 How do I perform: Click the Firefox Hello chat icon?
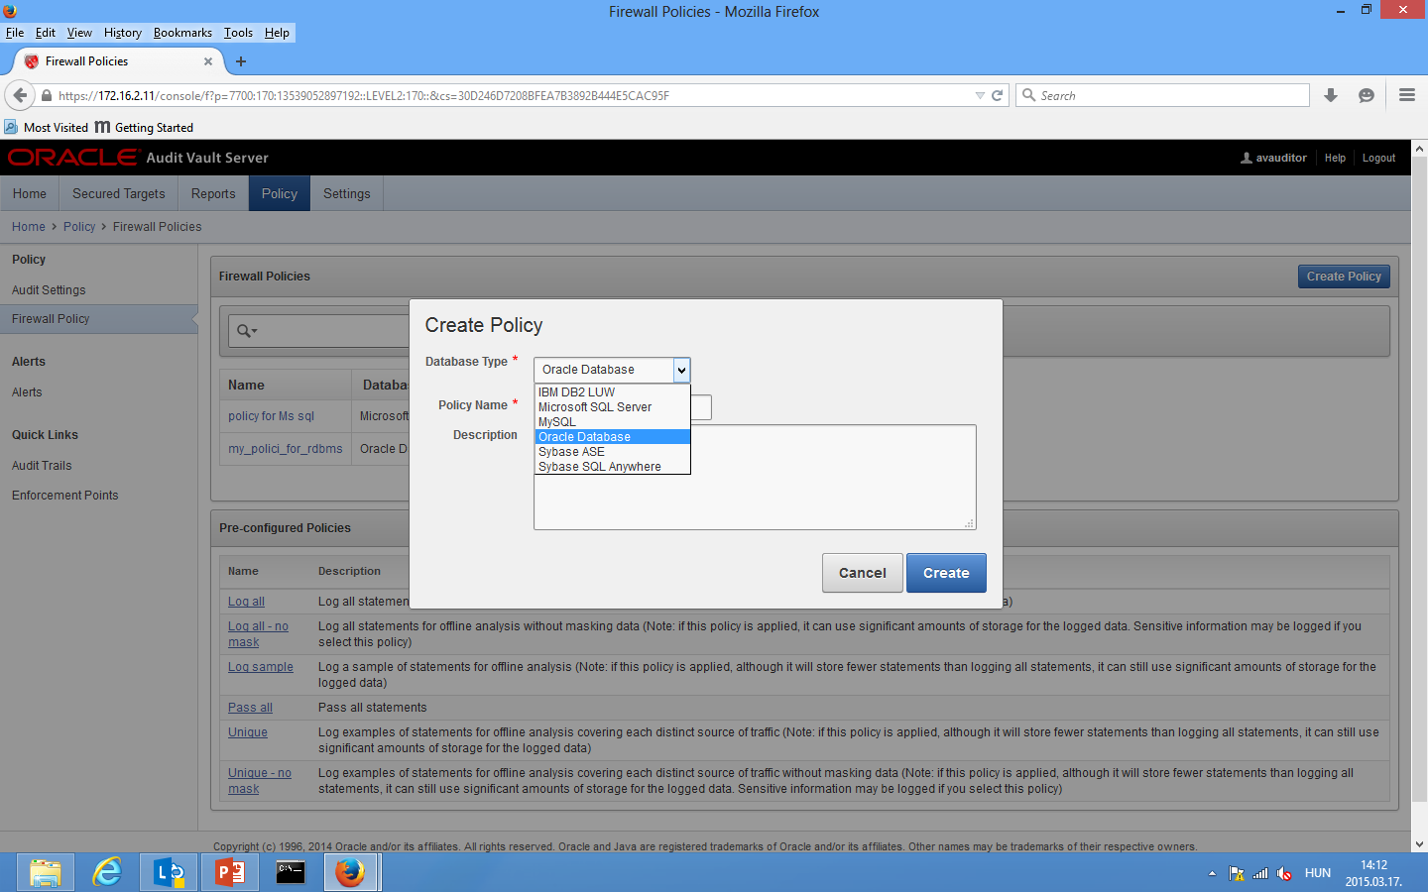click(1367, 95)
